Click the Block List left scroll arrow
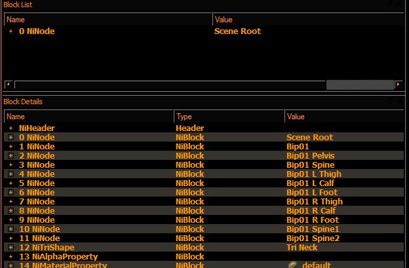Viewport: 409px width, 268px height. (9, 85)
